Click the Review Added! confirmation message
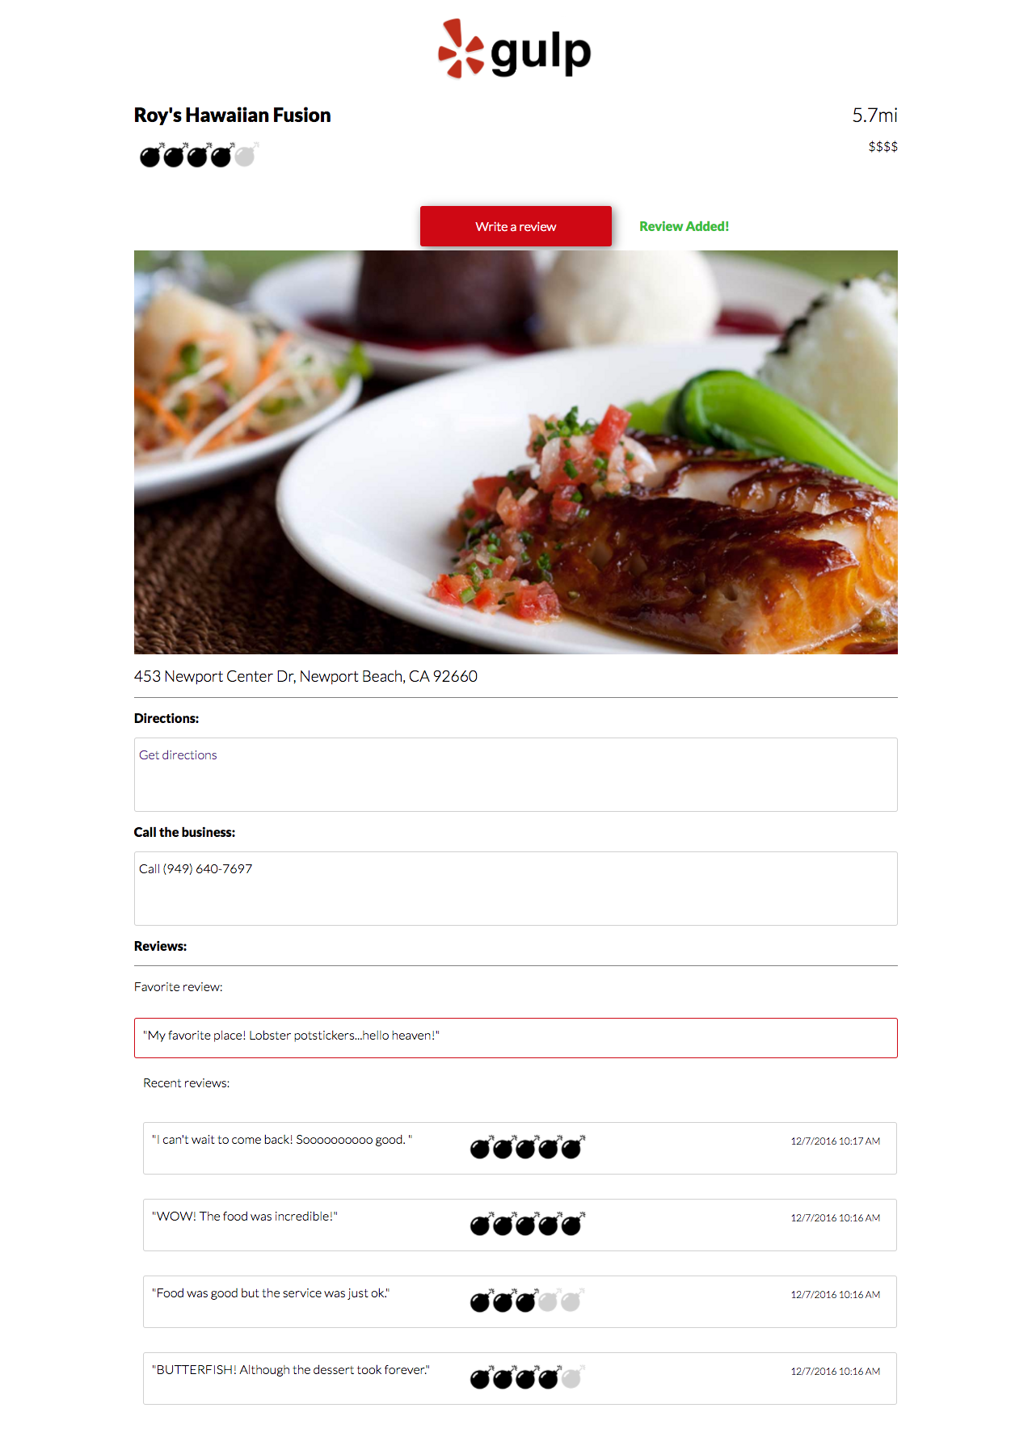1032x1429 pixels. [x=684, y=226]
